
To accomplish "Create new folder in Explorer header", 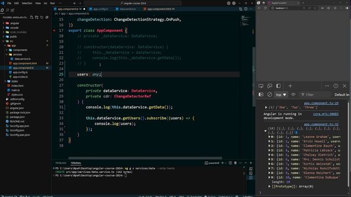I will click(x=37, y=17).
